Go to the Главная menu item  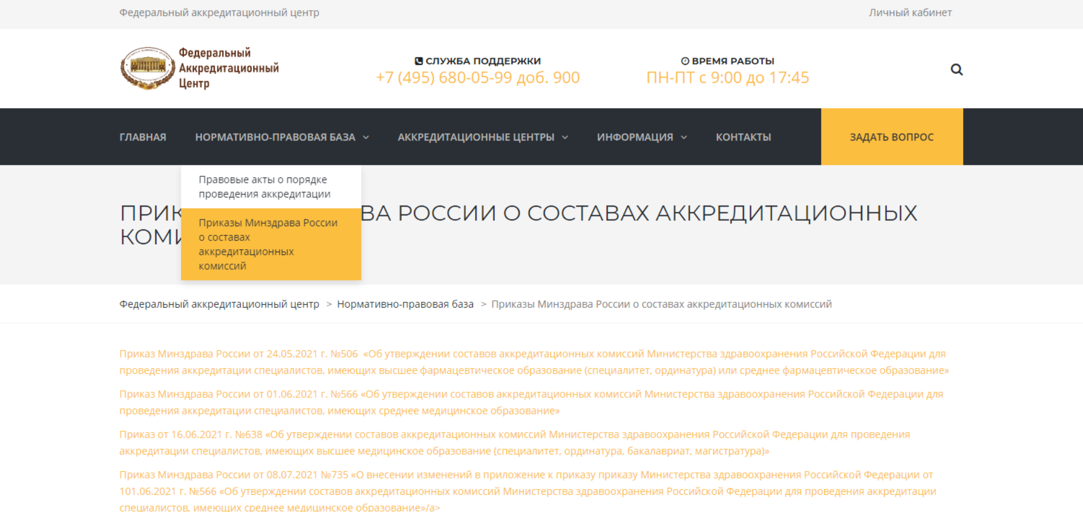[142, 137]
